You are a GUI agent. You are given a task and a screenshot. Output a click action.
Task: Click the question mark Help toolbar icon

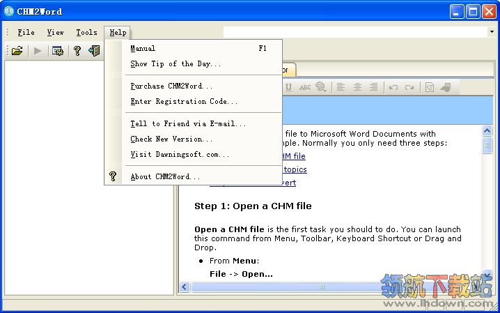tap(77, 51)
